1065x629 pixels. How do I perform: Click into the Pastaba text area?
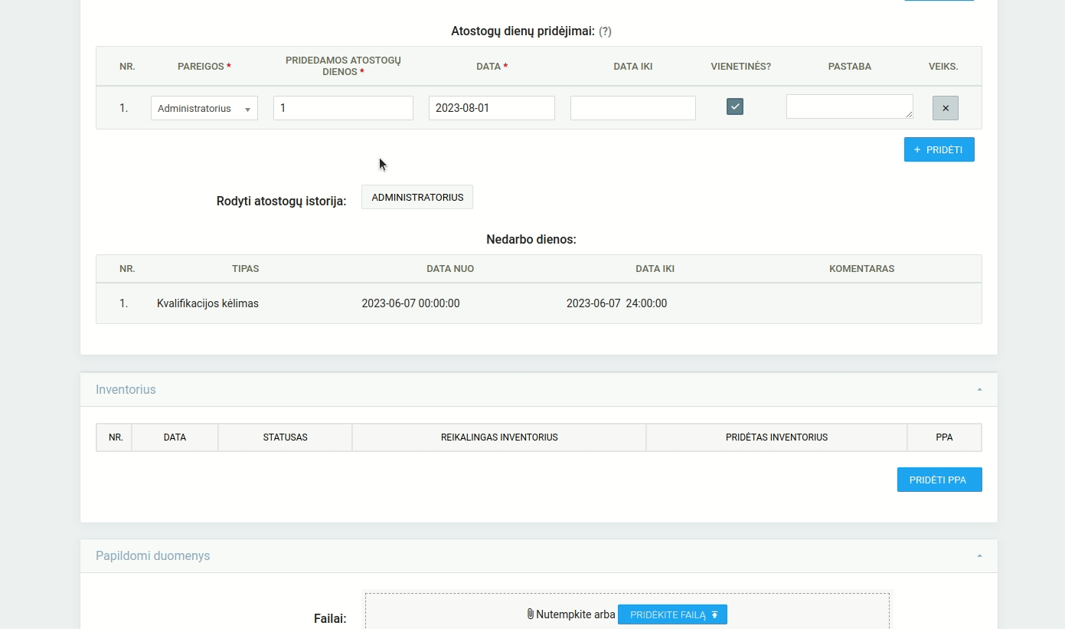[849, 106]
